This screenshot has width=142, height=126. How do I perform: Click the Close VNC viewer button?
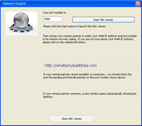[x=71, y=119]
